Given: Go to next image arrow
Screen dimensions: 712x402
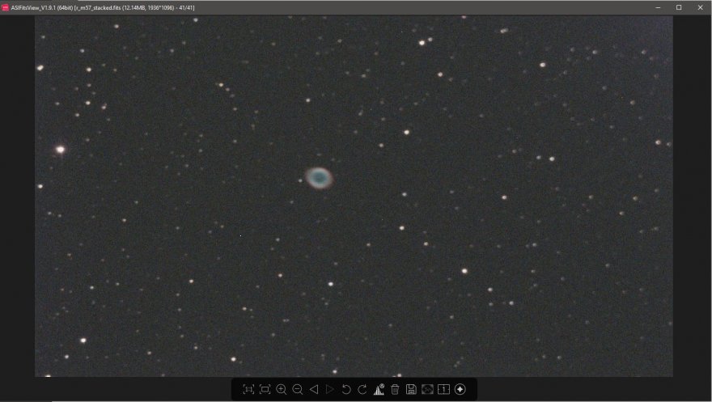Looking at the screenshot, I should 330,389.
